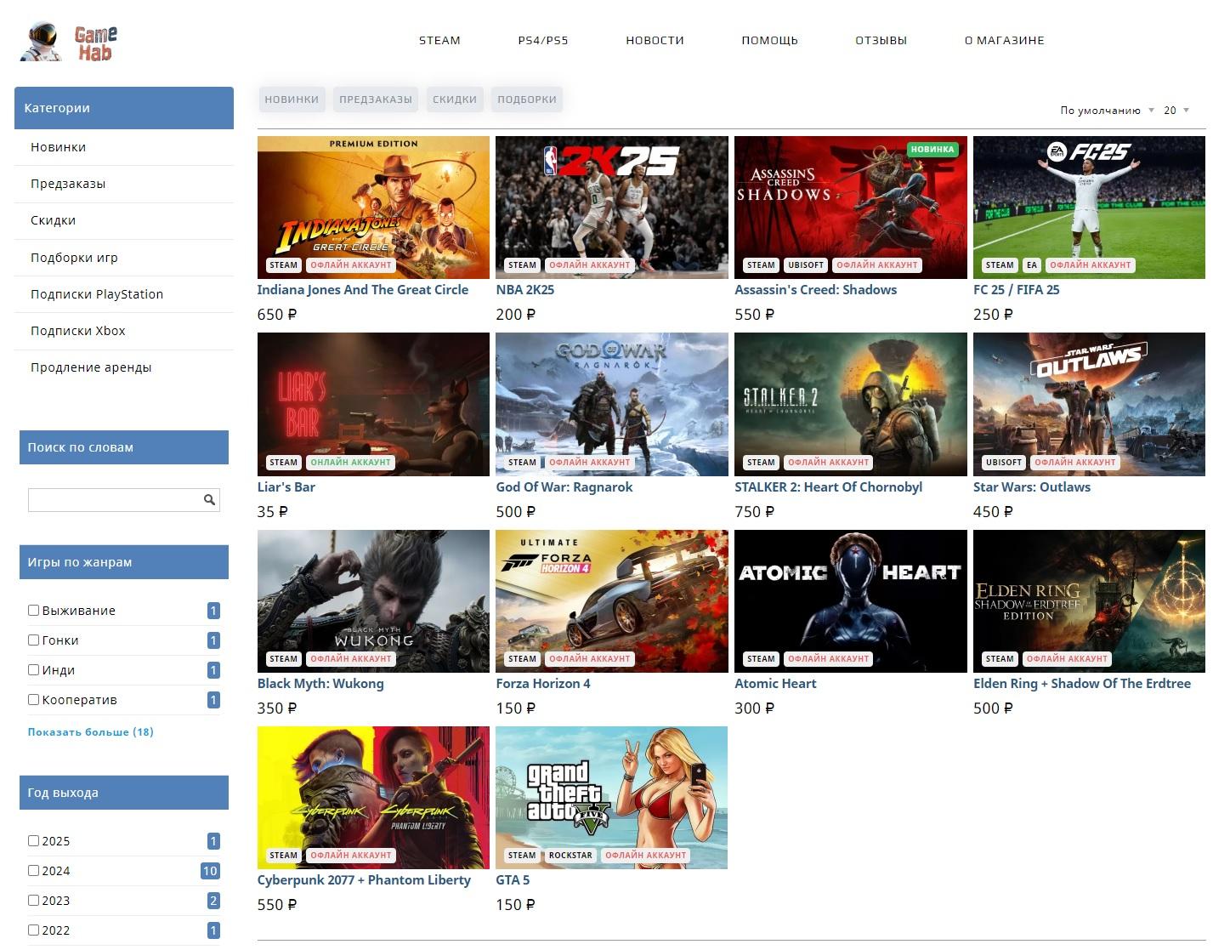
Task: Enable the Инди genre filter
Action: tap(34, 670)
